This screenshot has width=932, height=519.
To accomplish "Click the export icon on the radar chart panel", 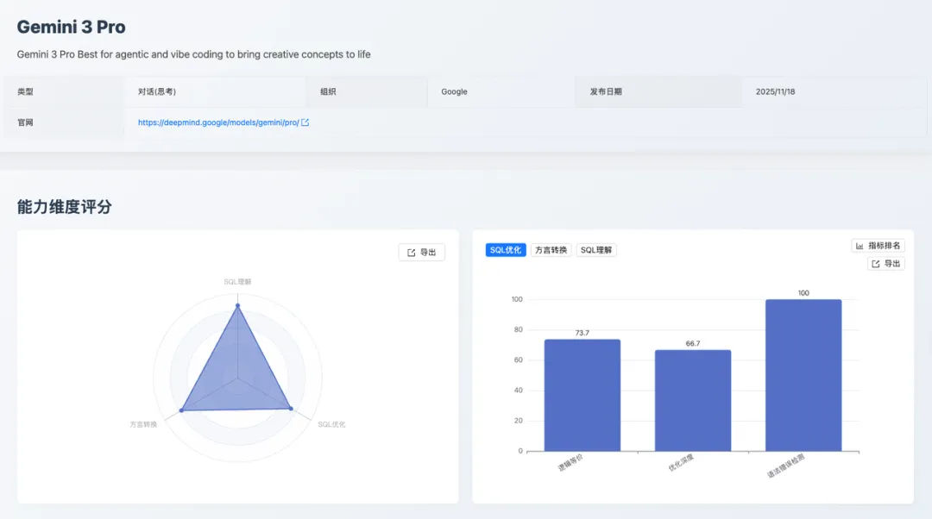I will (411, 252).
